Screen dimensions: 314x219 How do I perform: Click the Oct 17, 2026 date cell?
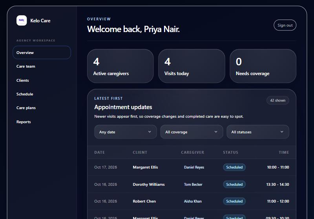[106, 167]
